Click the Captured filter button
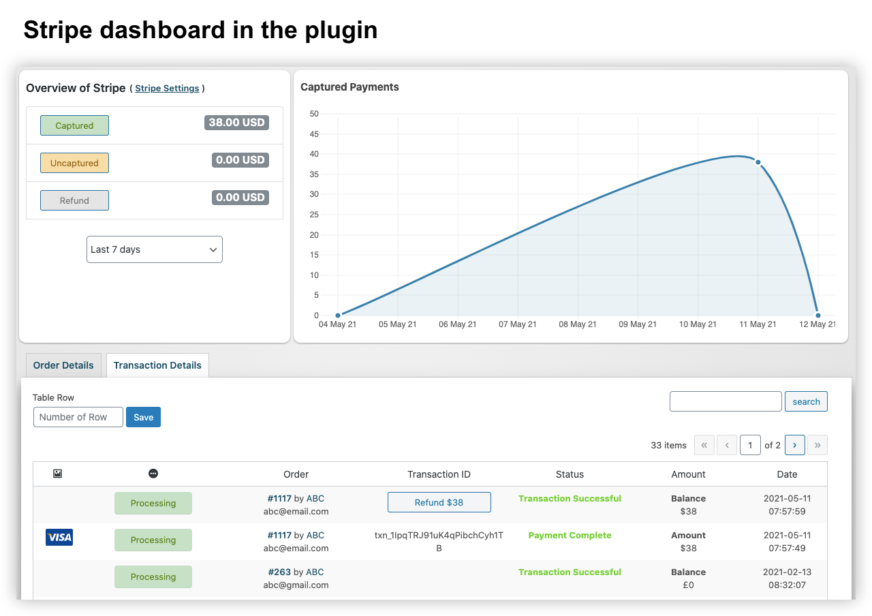Image resolution: width=872 pixels, height=616 pixels. 74,125
